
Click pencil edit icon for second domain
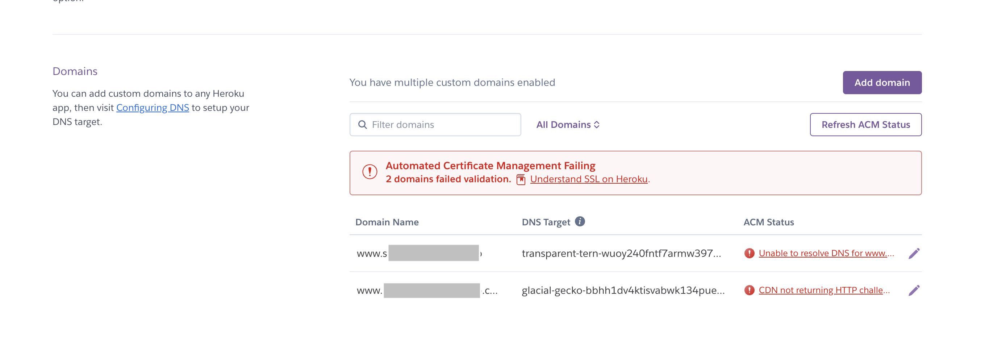pos(914,290)
